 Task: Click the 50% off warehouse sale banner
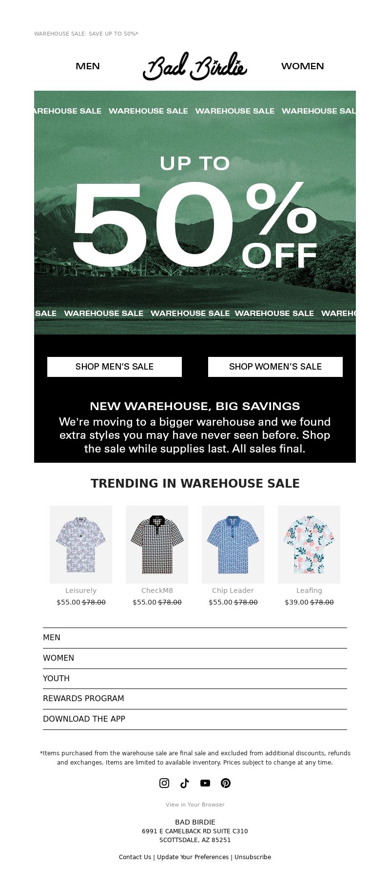point(195,213)
